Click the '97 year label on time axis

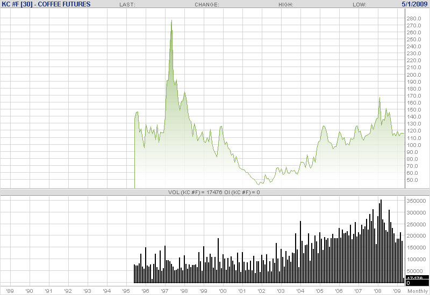pos(165,291)
